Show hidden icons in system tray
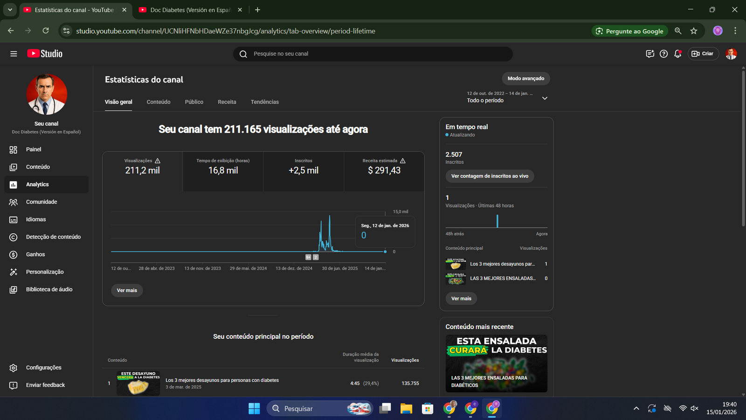The width and height of the screenshot is (746, 420). pyautogui.click(x=636, y=409)
